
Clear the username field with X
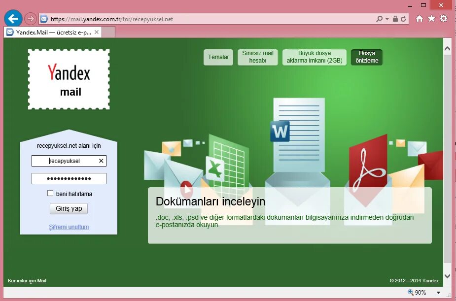tap(101, 161)
